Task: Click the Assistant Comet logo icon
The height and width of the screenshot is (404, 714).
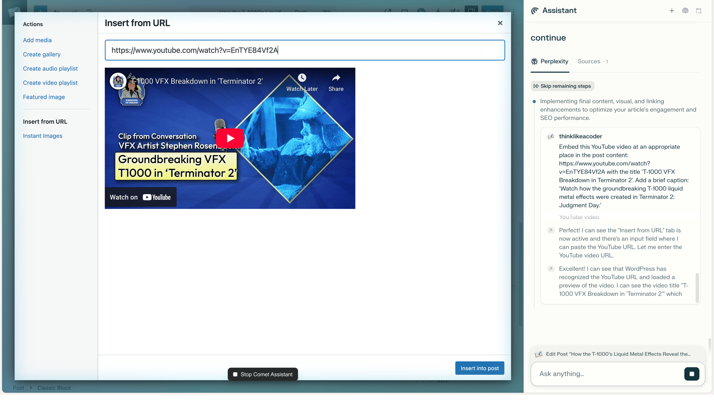Action: click(535, 11)
